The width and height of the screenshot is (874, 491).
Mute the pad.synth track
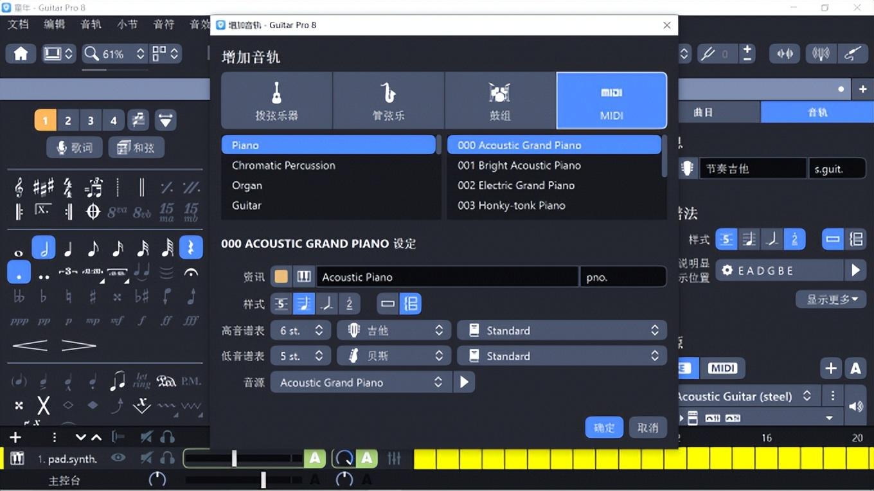pyautogui.click(x=147, y=458)
